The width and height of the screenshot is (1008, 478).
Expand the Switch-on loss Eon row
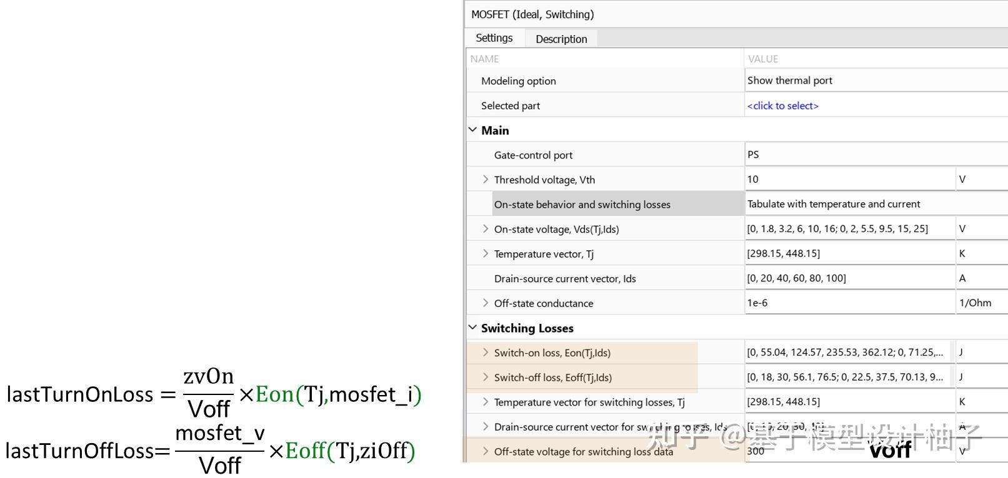tap(486, 353)
